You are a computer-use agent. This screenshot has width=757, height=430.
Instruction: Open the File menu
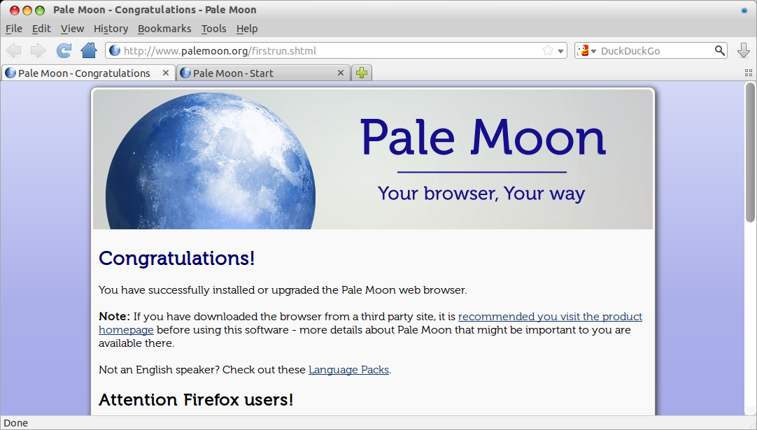point(13,29)
